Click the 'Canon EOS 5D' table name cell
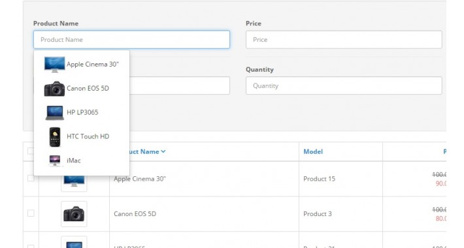 135,213
